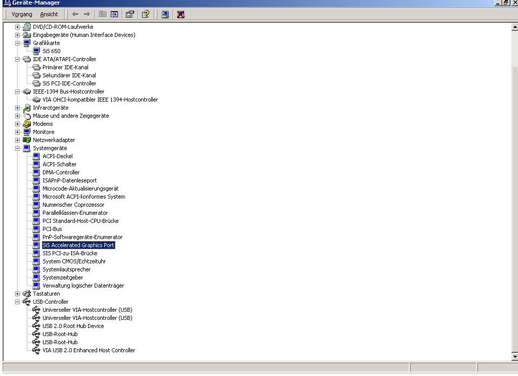Click the VIA OHCI 1394 host controller icon

coord(36,100)
